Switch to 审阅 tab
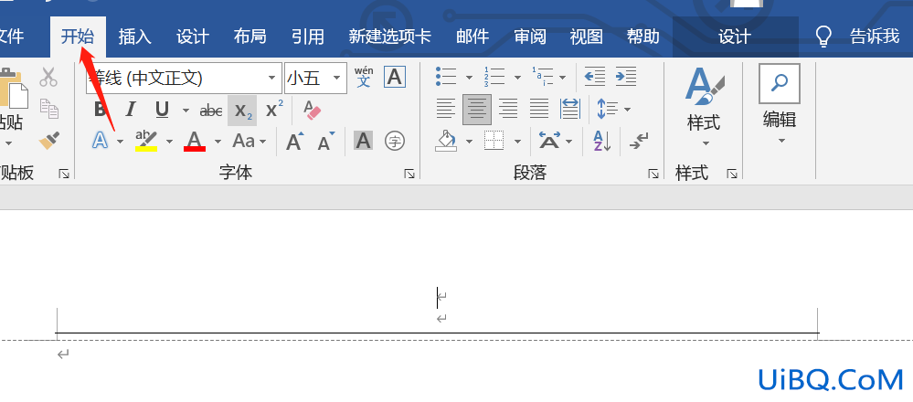Screen dimensions: 913x402 [x=530, y=37]
